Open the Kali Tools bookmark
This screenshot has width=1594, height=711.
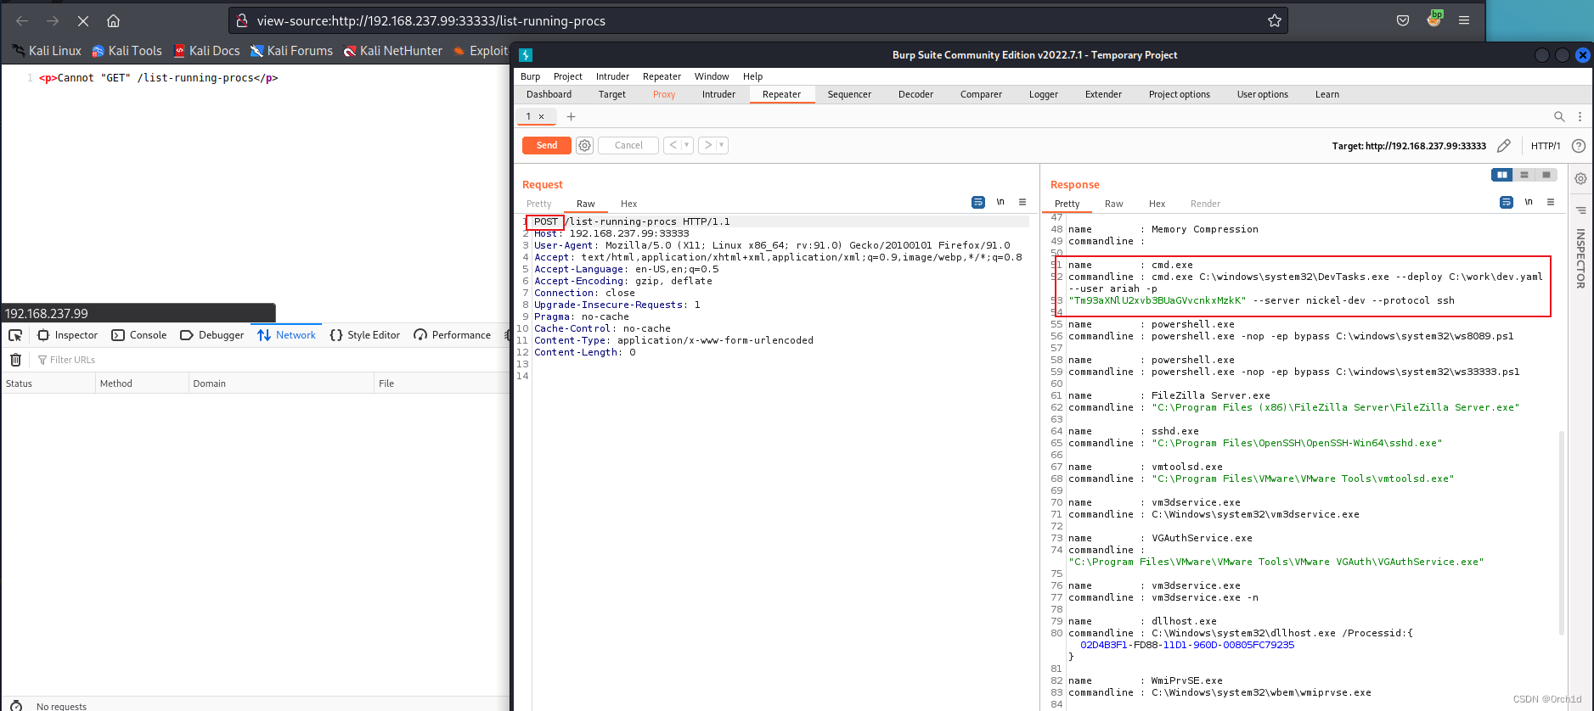[127, 51]
